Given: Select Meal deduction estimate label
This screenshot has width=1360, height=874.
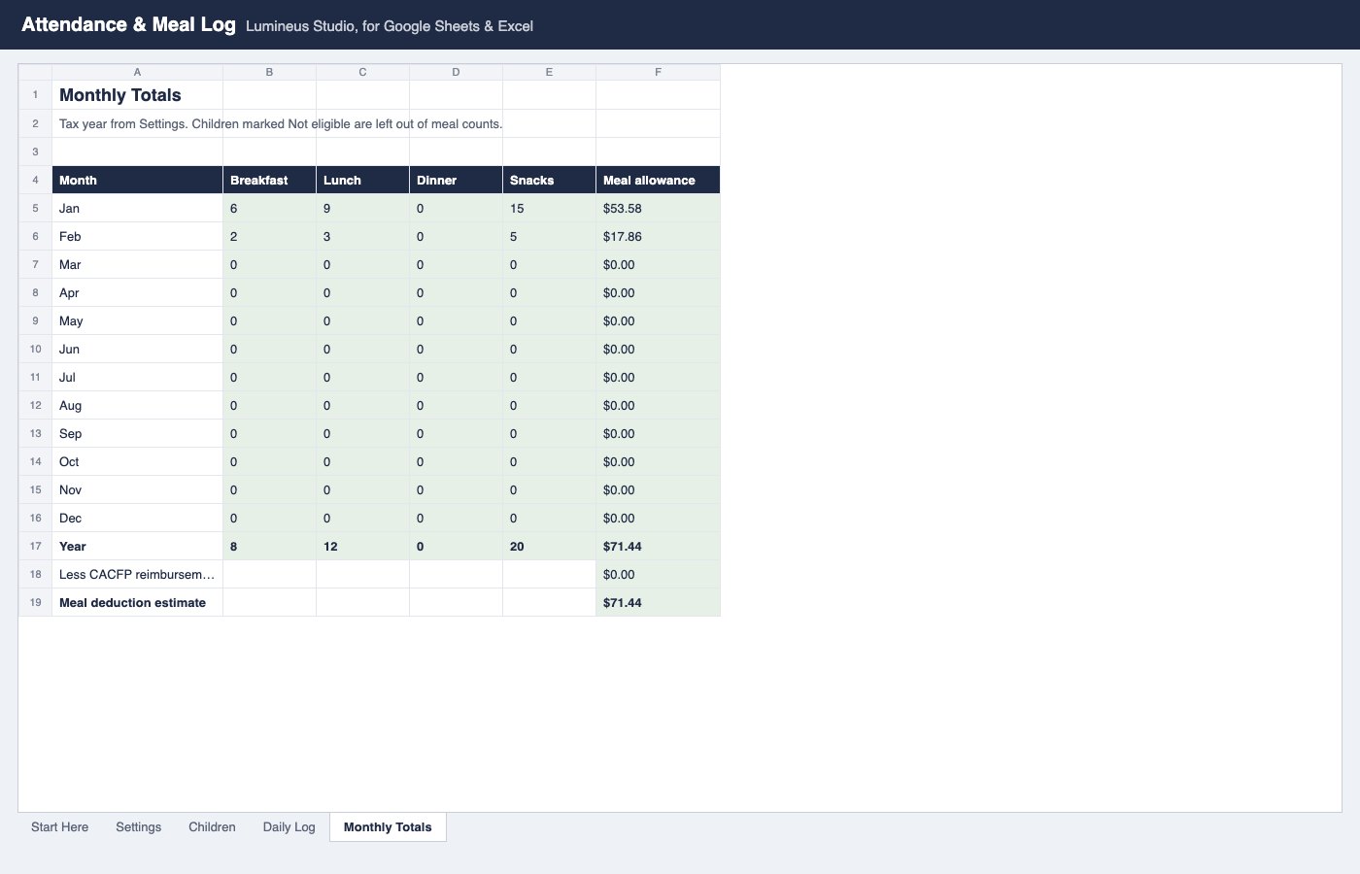Looking at the screenshot, I should (x=137, y=603).
